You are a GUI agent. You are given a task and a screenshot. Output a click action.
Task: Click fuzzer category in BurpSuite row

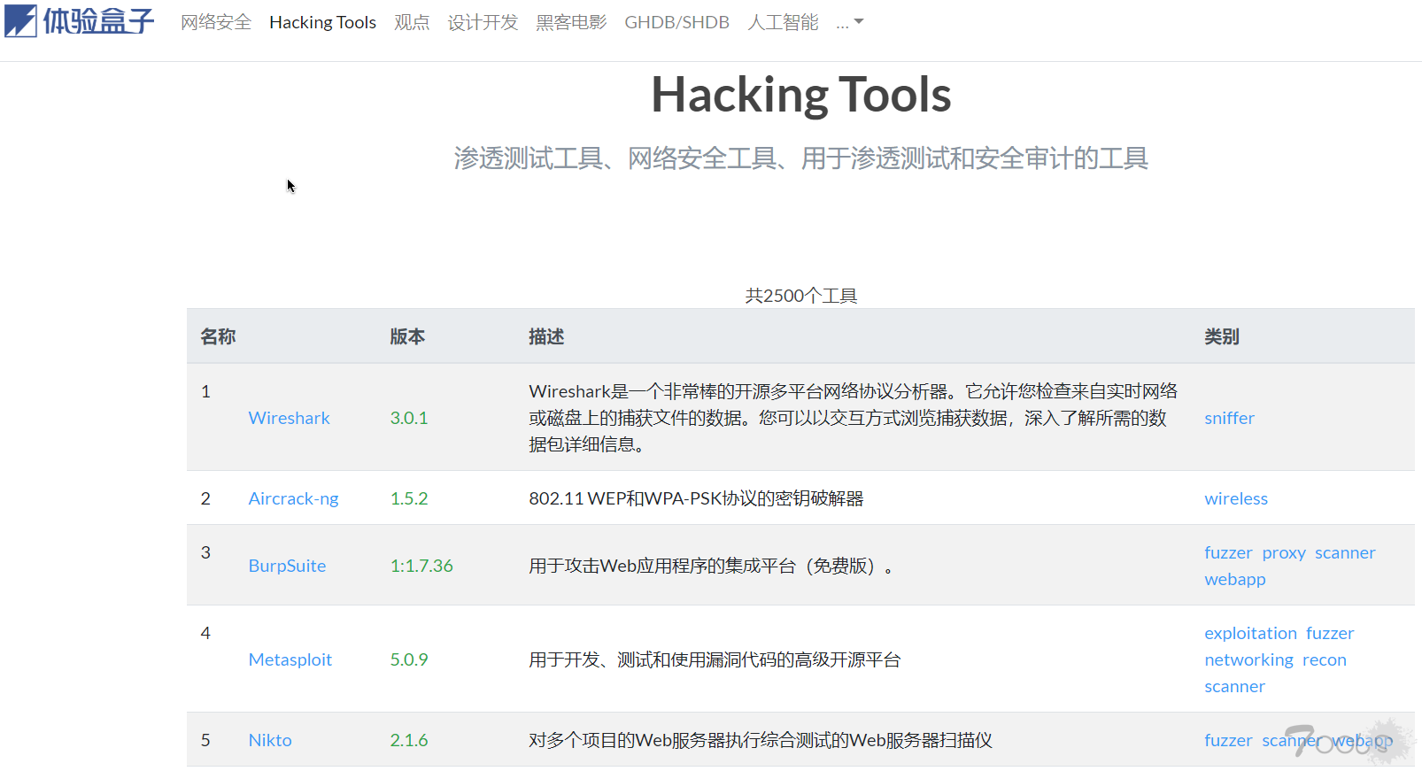click(1228, 552)
